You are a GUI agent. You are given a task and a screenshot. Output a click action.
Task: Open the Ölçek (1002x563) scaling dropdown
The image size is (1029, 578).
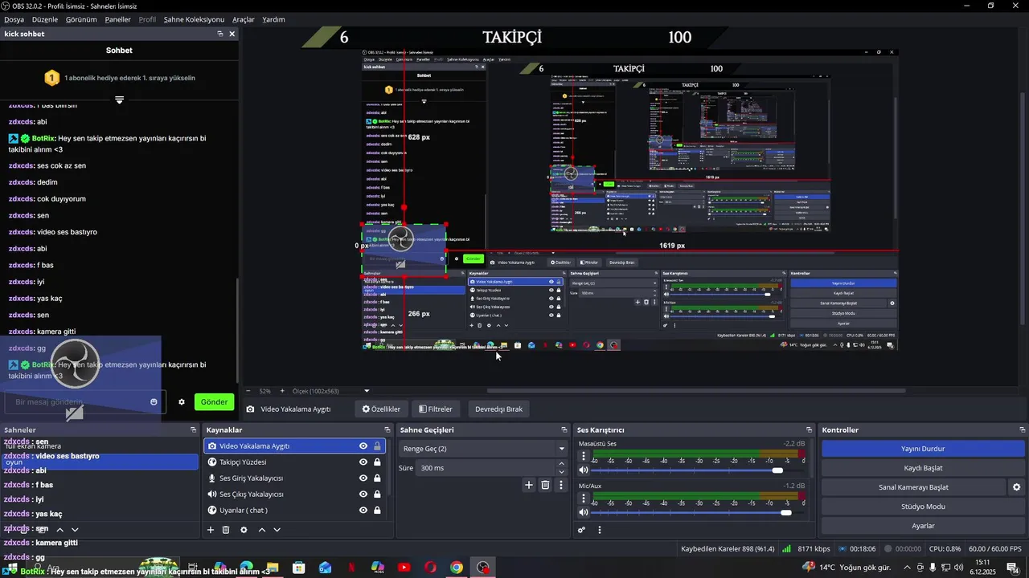point(331,391)
